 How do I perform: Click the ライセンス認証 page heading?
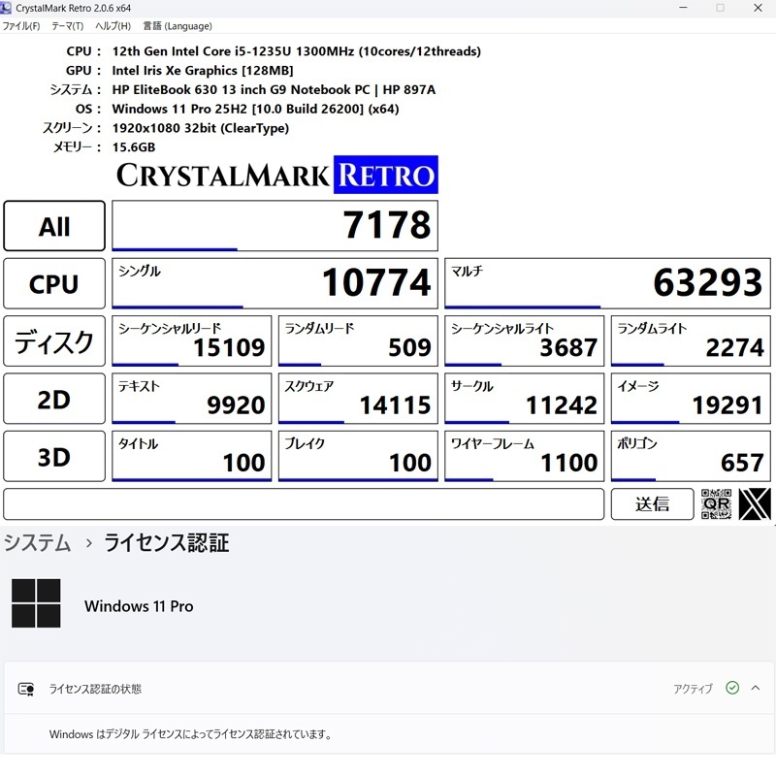point(167,543)
